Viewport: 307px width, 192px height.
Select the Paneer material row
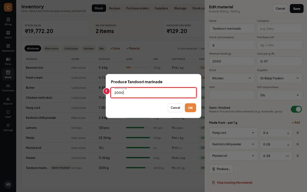pos(114,158)
